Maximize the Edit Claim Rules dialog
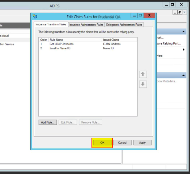Image resolution: width=190 pixels, height=174 pixels. click(x=140, y=15)
